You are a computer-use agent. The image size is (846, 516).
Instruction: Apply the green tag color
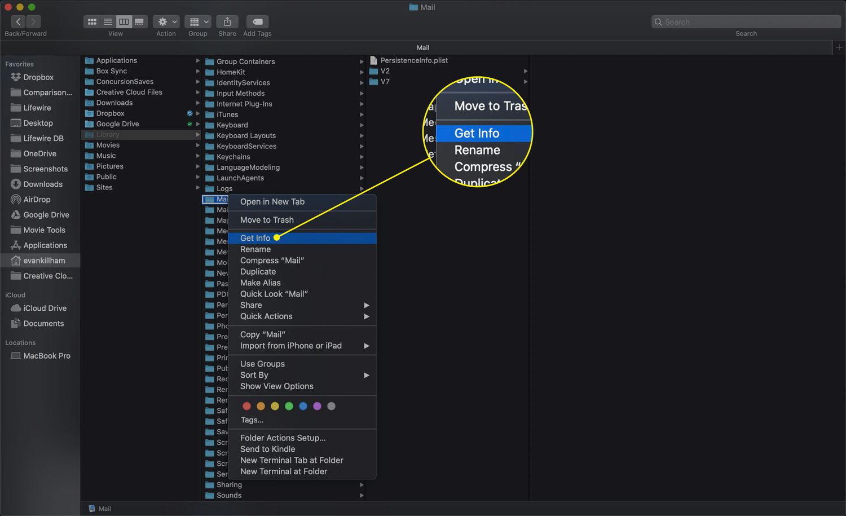coord(289,406)
